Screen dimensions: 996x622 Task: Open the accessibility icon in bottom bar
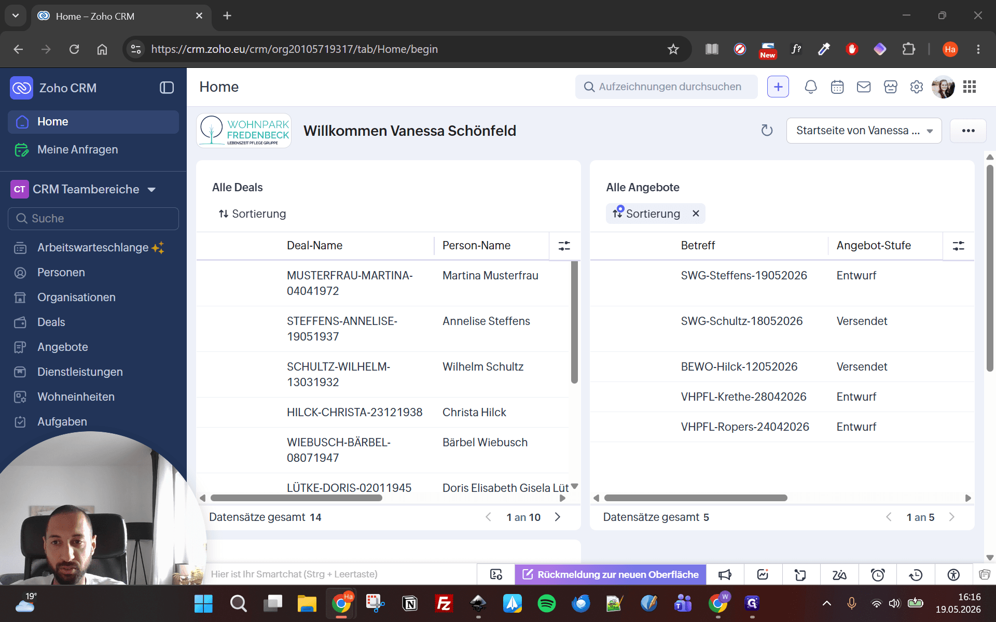(953, 574)
